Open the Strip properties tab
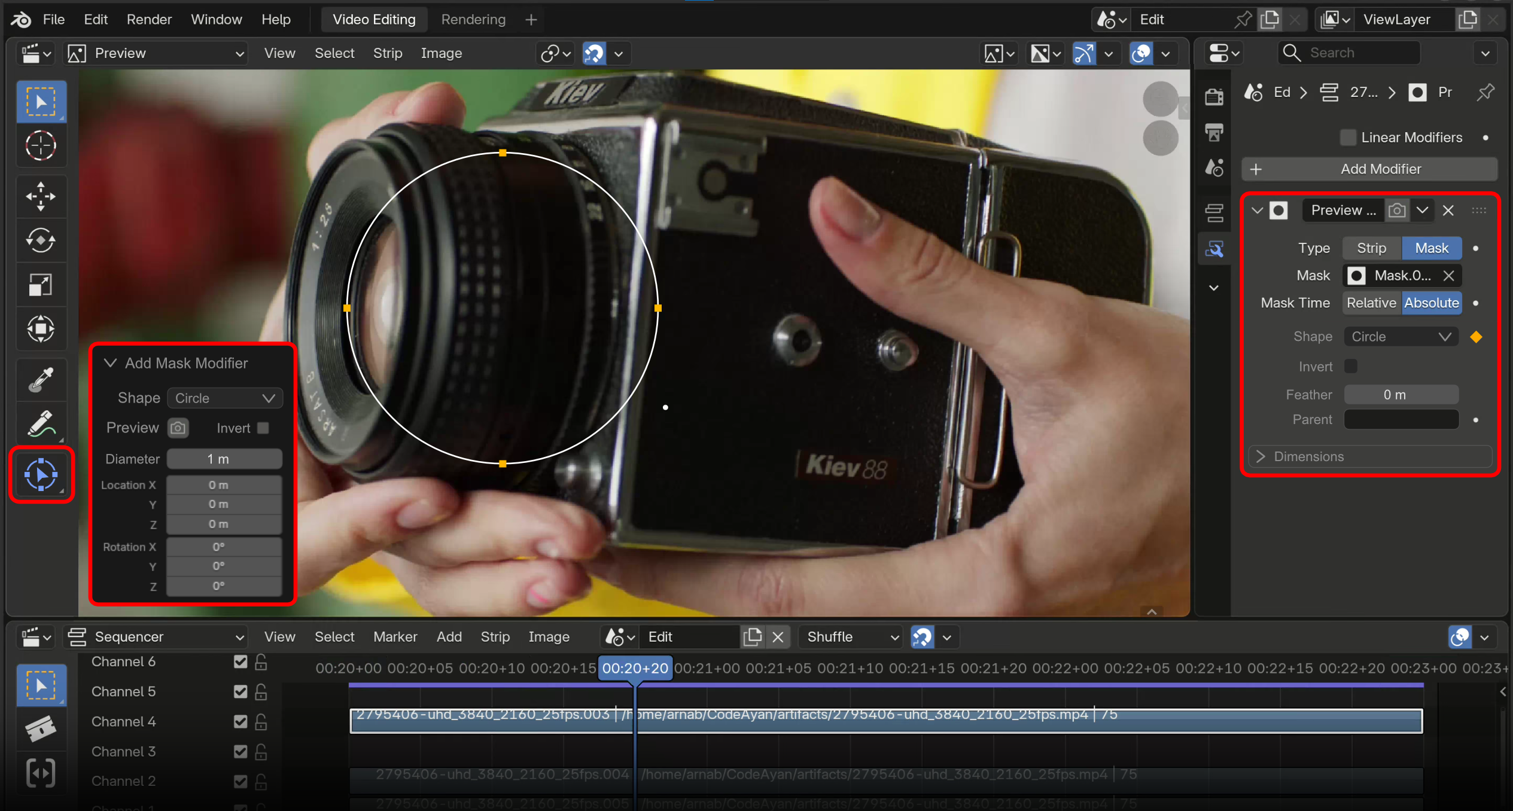This screenshot has height=811, width=1513. click(x=1214, y=212)
